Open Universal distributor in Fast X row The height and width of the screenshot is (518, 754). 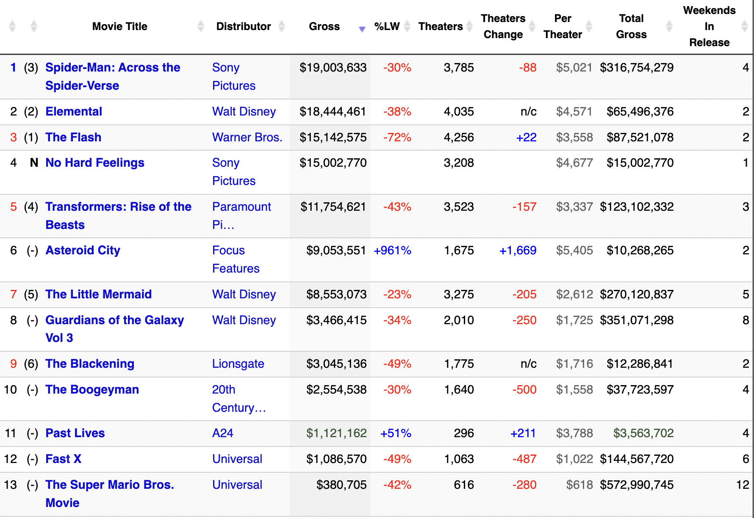pos(237,459)
